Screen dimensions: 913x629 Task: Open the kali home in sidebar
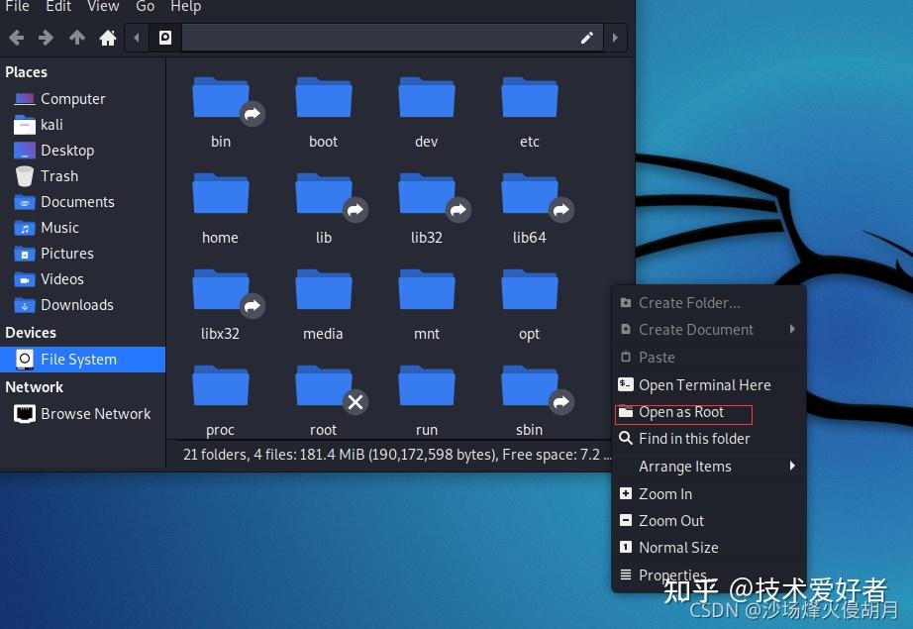82,125
